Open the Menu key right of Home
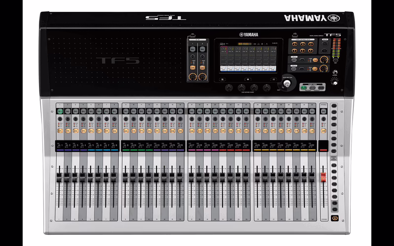Screen dimensions: 394x246 pyautogui.click(x=274, y=79)
